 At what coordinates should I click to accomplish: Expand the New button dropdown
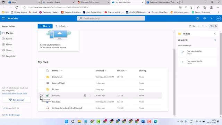(49, 26)
